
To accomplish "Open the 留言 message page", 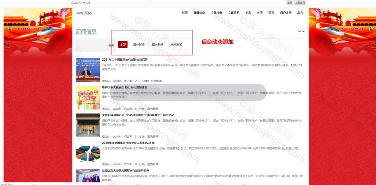I will (x=271, y=13).
